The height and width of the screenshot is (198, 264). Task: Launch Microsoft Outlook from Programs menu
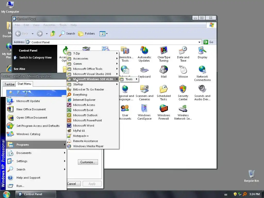click(93, 115)
